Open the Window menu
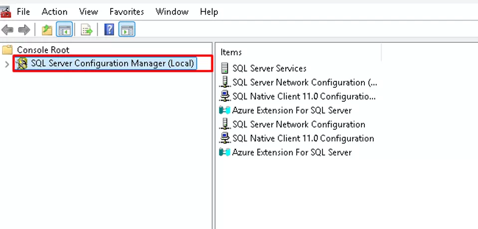Image resolution: width=478 pixels, height=229 pixels. click(172, 11)
